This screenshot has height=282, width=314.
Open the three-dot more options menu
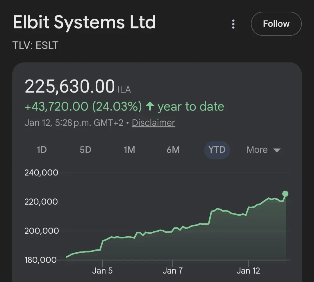pos(233,24)
